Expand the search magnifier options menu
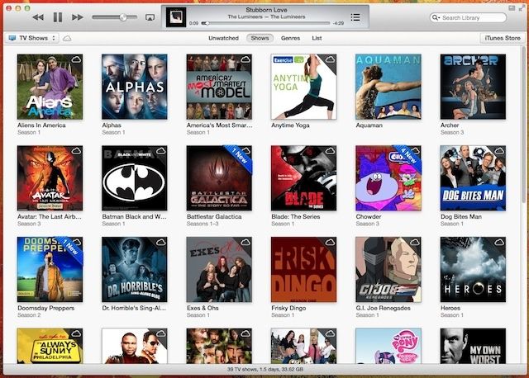This screenshot has width=529, height=378. click(437, 17)
